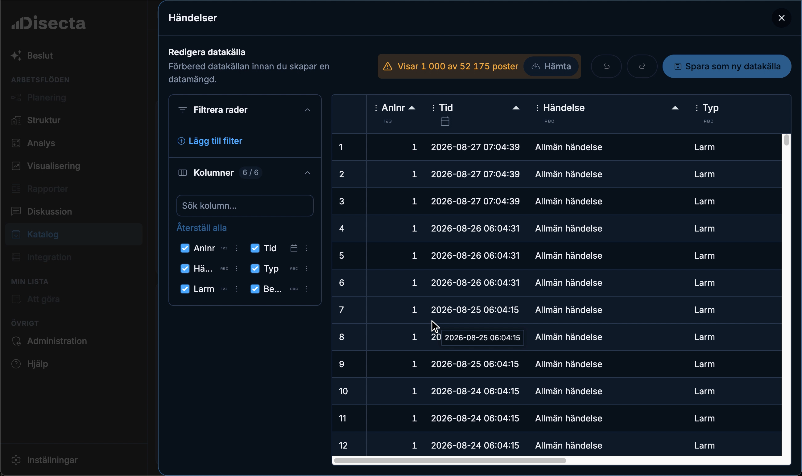Viewport: 802px width, 476px height.
Task: Click the Återställ alla link
Action: 201,228
